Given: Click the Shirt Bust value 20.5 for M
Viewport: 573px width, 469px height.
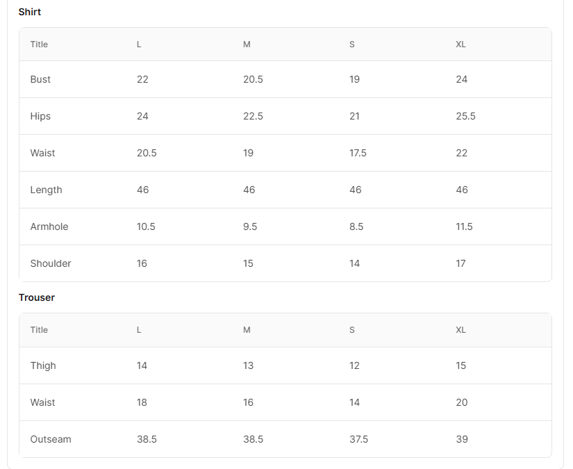Looking at the screenshot, I should 253,79.
